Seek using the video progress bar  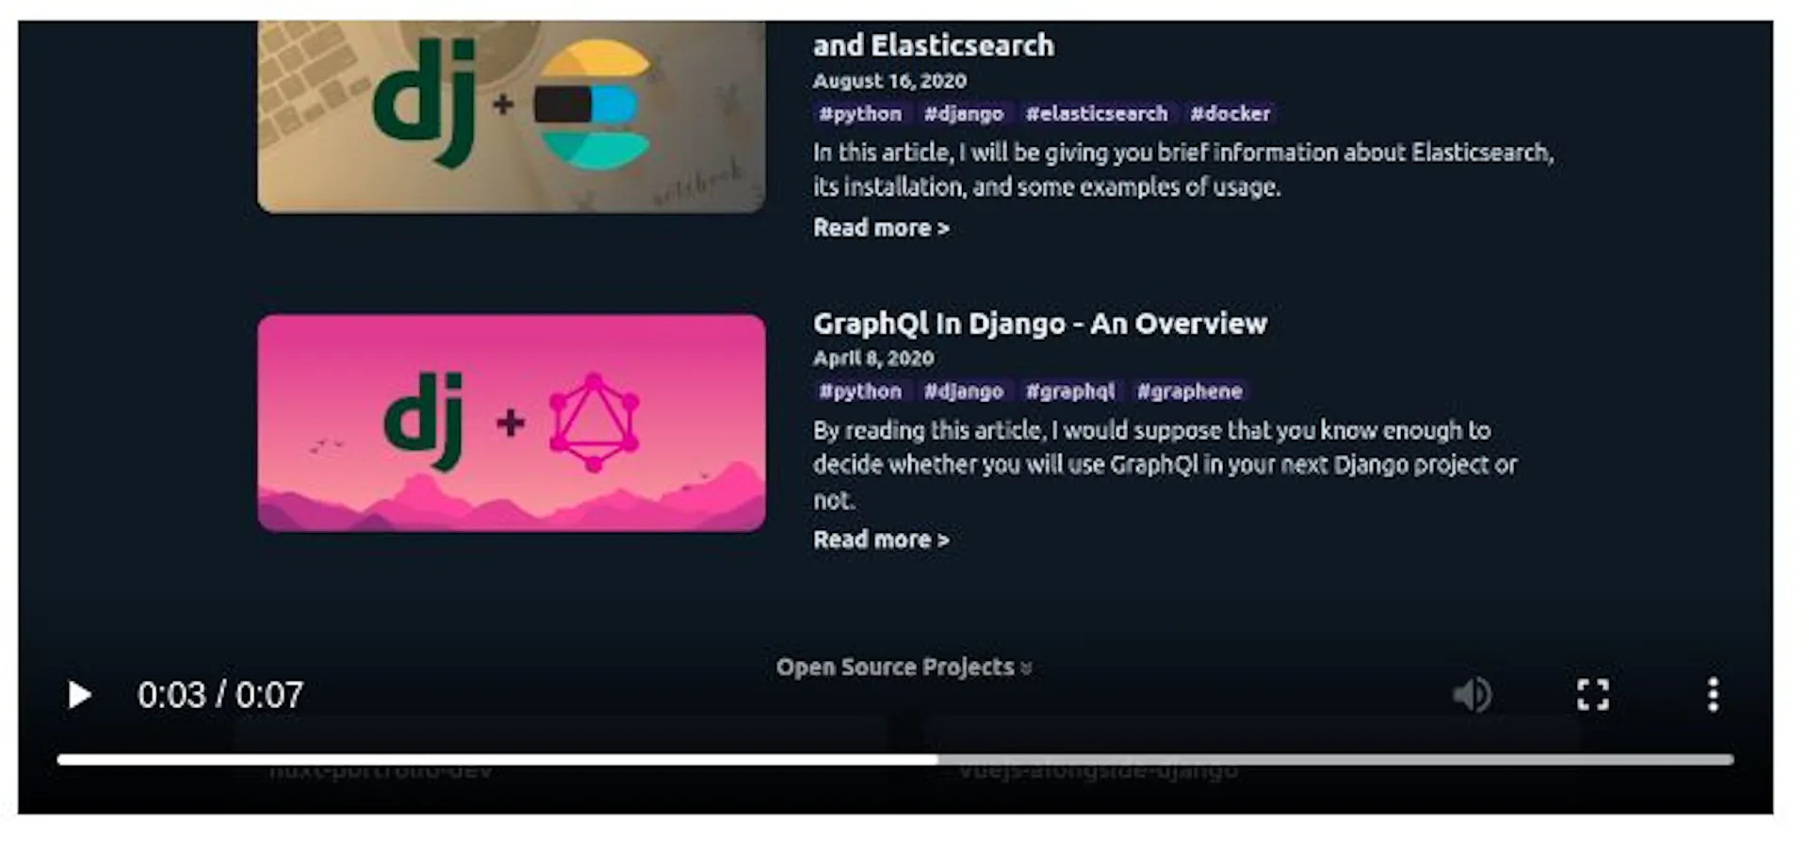pyautogui.click(x=895, y=759)
